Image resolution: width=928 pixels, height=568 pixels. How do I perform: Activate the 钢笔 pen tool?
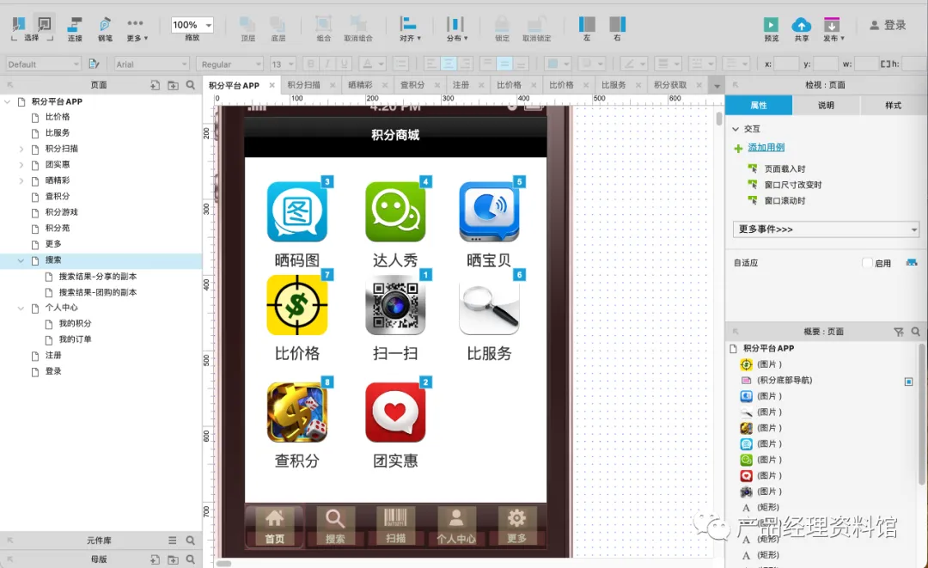(105, 28)
